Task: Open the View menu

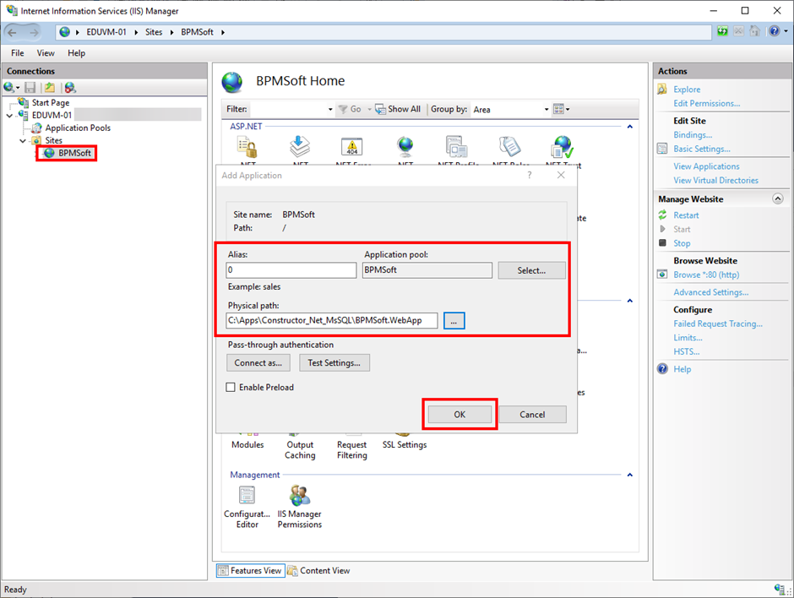Action: 46,53
